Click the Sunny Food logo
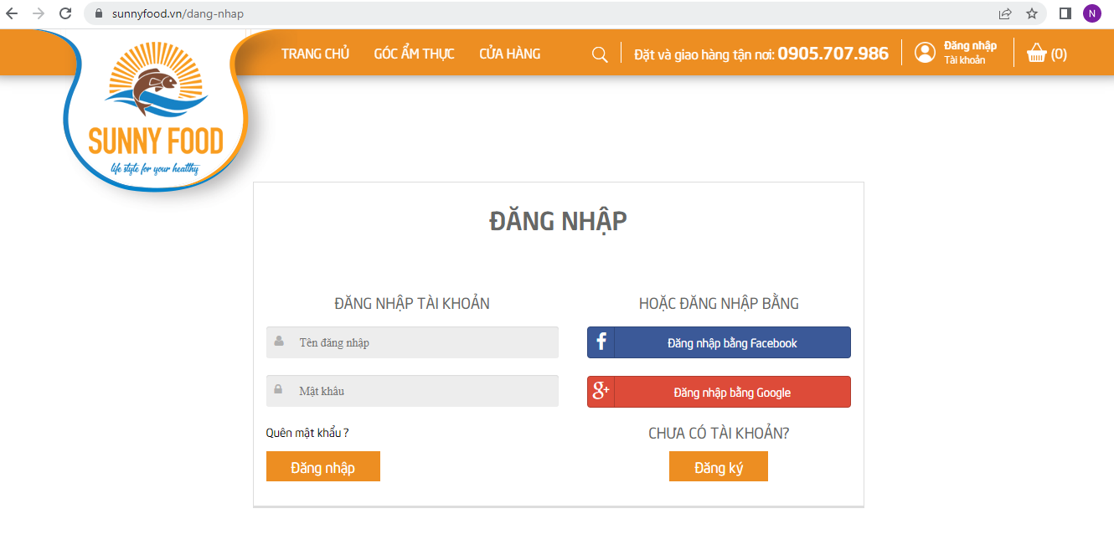 coord(156,113)
